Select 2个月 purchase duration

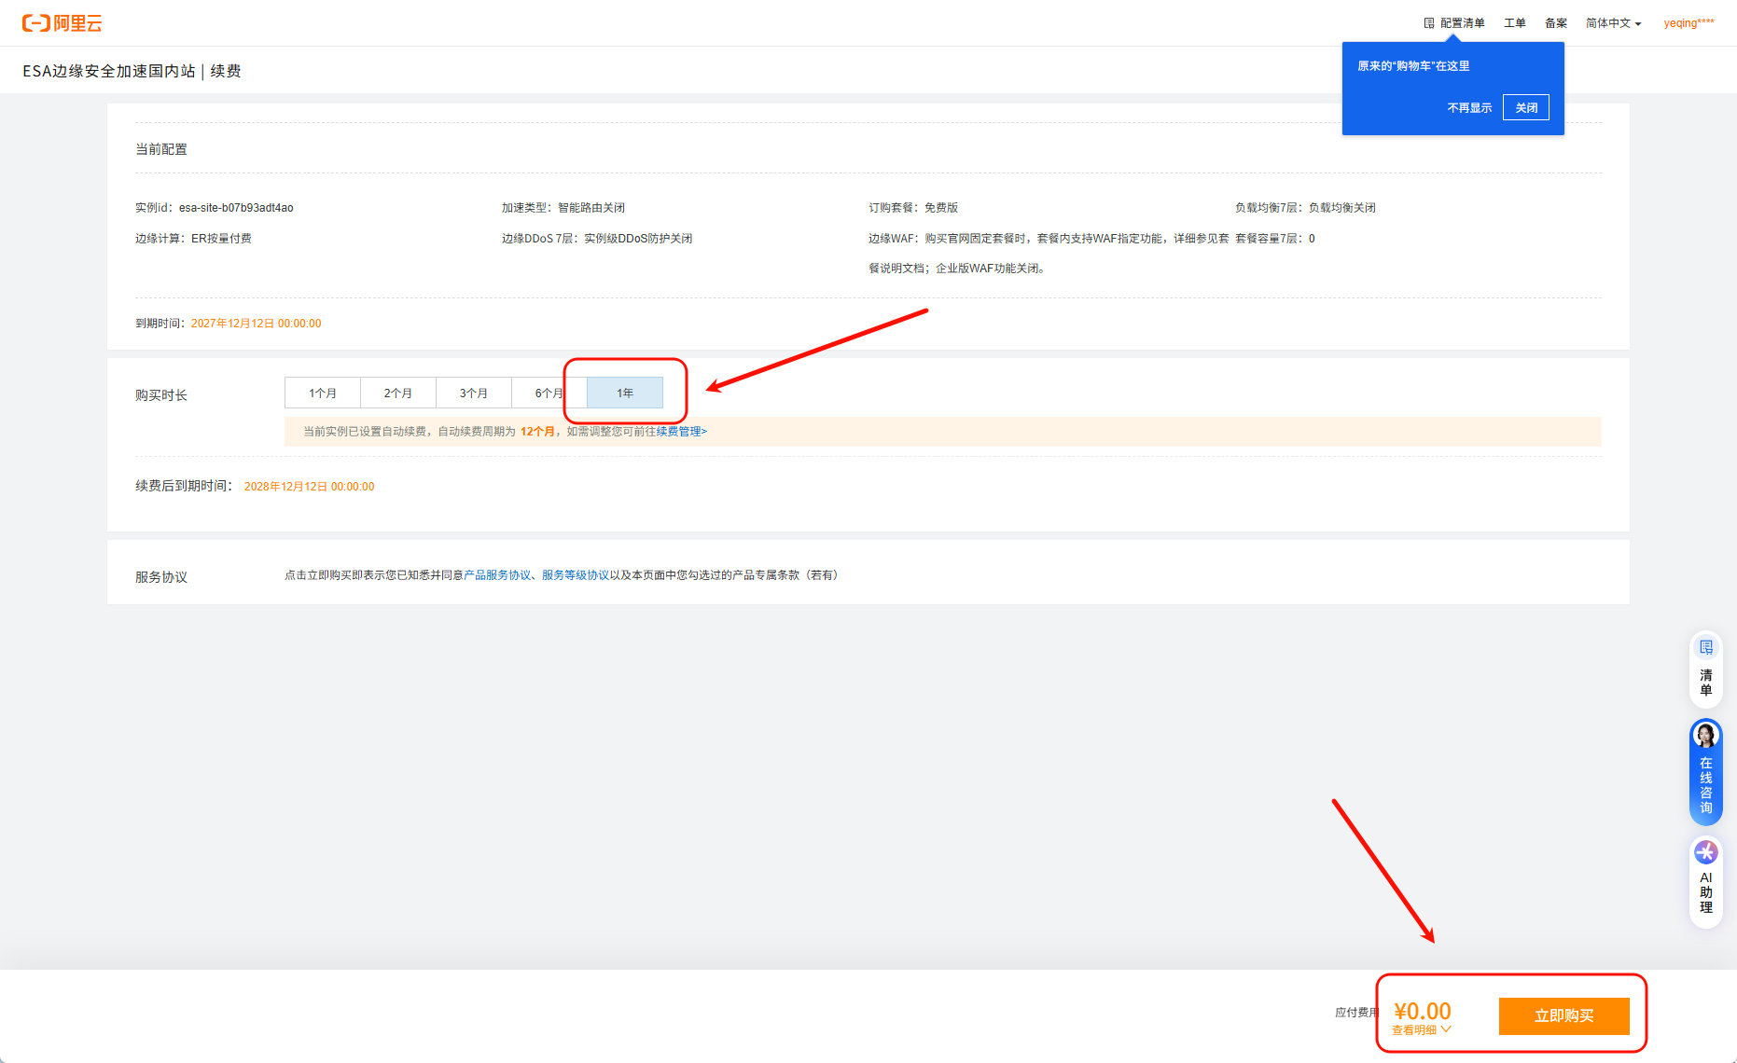tap(398, 393)
